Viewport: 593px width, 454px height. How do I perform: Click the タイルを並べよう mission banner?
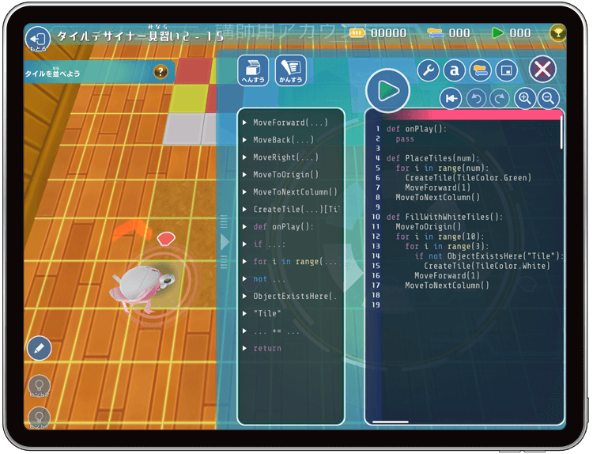(x=99, y=72)
